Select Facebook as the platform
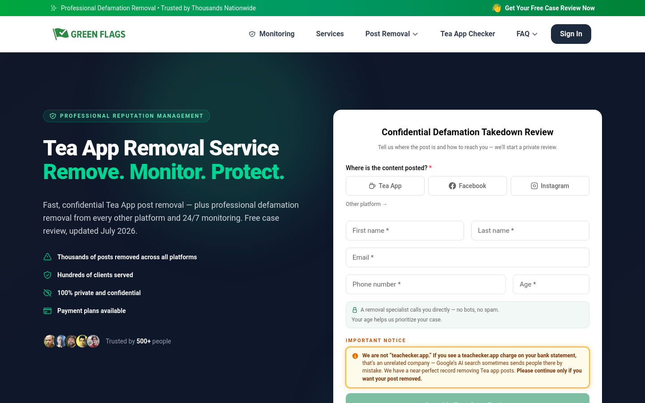Screen dimensions: 645x403 tap(468, 186)
